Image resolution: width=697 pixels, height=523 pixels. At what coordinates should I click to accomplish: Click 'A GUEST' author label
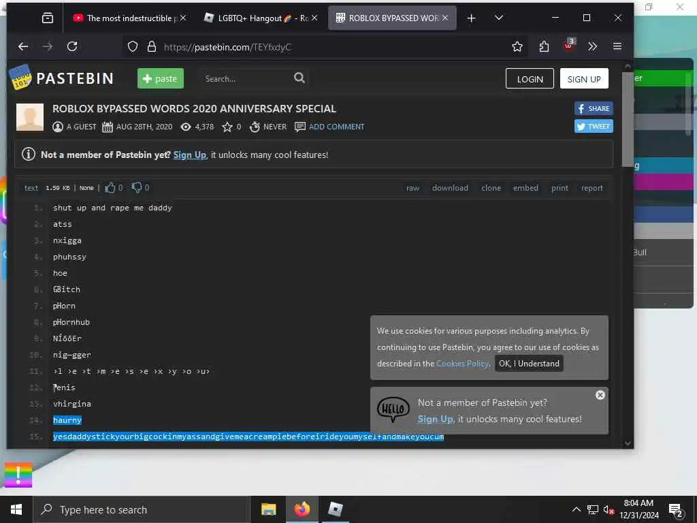[82, 127]
